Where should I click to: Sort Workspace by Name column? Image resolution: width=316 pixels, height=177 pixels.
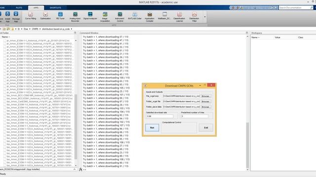(x=256, y=37)
